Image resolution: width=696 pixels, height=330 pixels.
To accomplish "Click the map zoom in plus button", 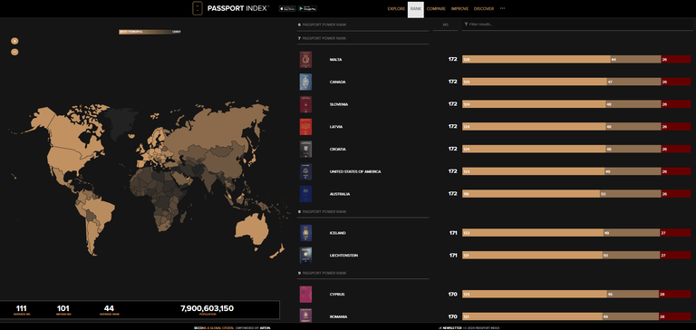I will pyautogui.click(x=14, y=41).
